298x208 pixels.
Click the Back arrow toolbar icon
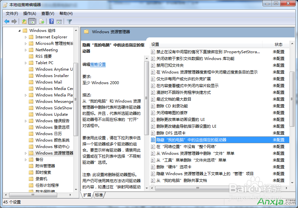pos(7,21)
